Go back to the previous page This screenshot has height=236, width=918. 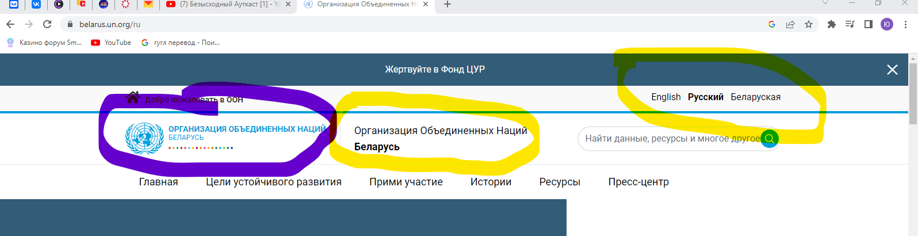point(10,24)
